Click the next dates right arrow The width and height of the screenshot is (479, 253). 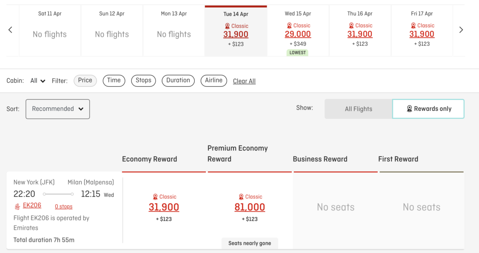point(461,30)
